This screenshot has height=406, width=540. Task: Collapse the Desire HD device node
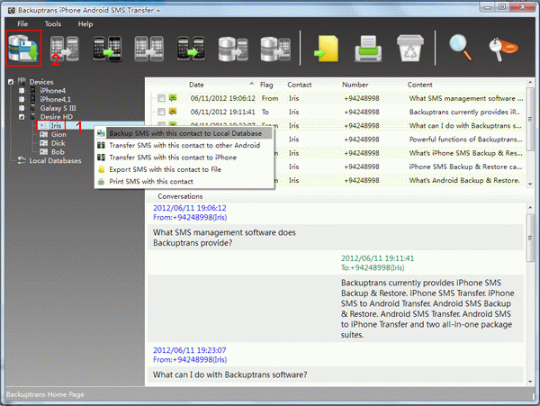(22, 117)
